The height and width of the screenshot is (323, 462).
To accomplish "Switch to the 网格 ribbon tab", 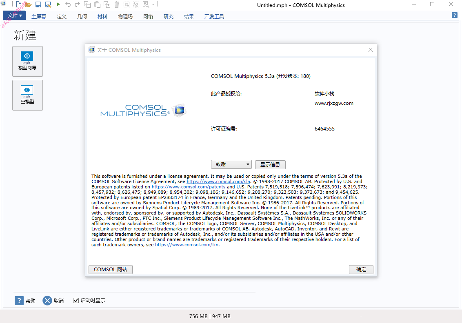I will [148, 16].
